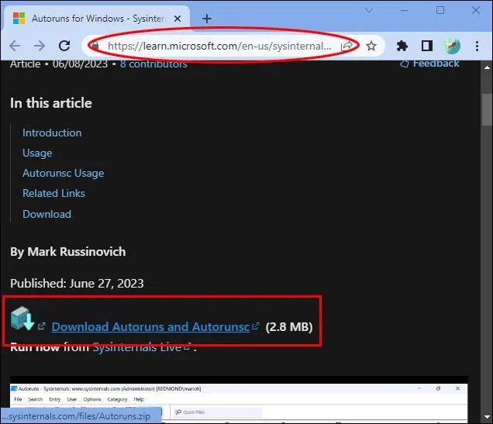Click Download Autoruns and Autorunsc link
Screen dimensions: 493x424
coord(150,327)
